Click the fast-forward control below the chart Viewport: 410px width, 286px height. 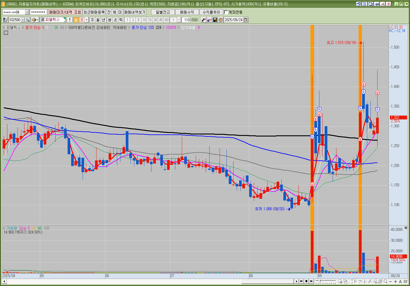pyautogui.click(x=311, y=281)
